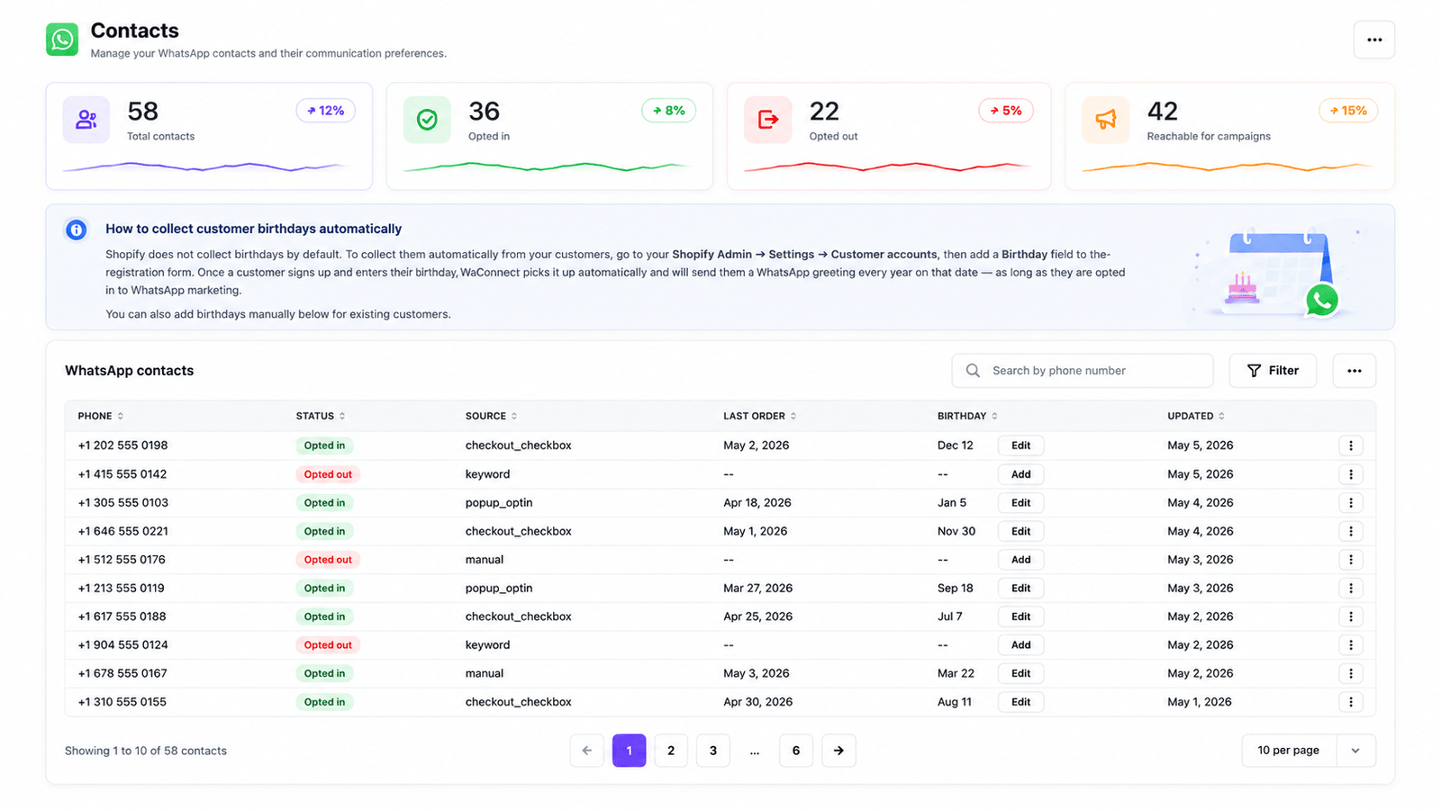Image resolution: width=1441 pixels, height=810 pixels.
Task: Sort table by Status column
Action: click(x=321, y=416)
